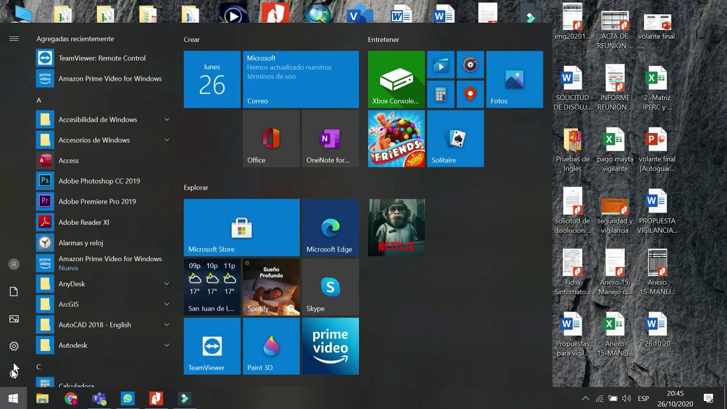
Task: Open TeamViewer: Remote Control from recently added
Action: pos(103,58)
